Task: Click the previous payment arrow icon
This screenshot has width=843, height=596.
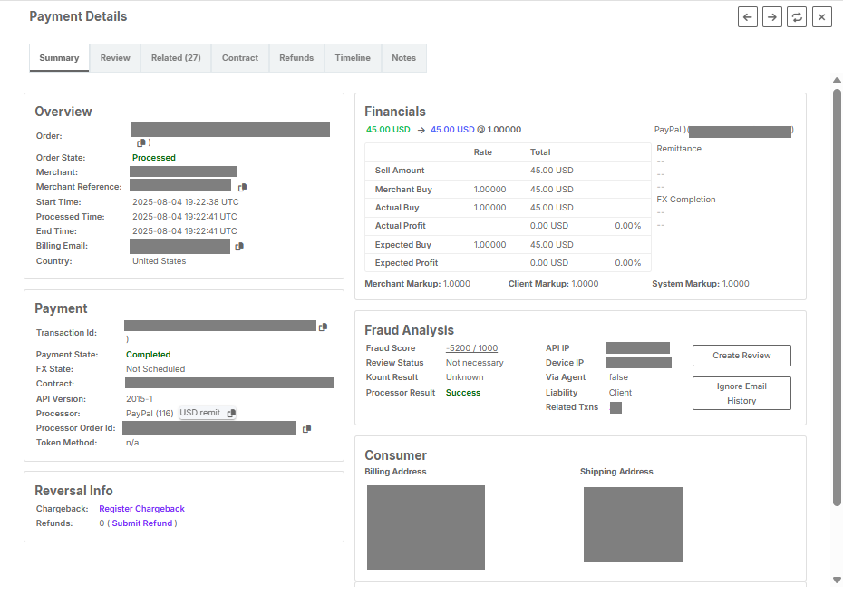Action: pos(747,16)
